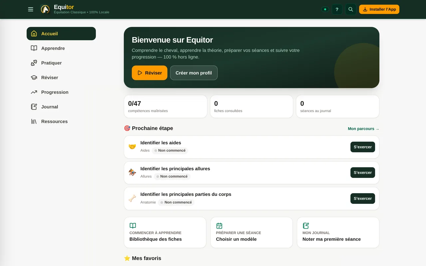Screen dimensions: 426x266
Task: Open the hamburger menu icon
Action: pyautogui.click(x=31, y=9)
